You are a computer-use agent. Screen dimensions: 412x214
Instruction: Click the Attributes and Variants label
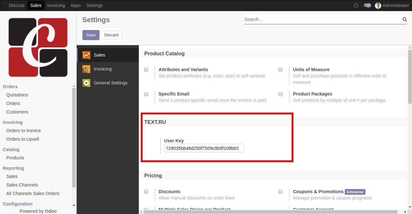(183, 70)
